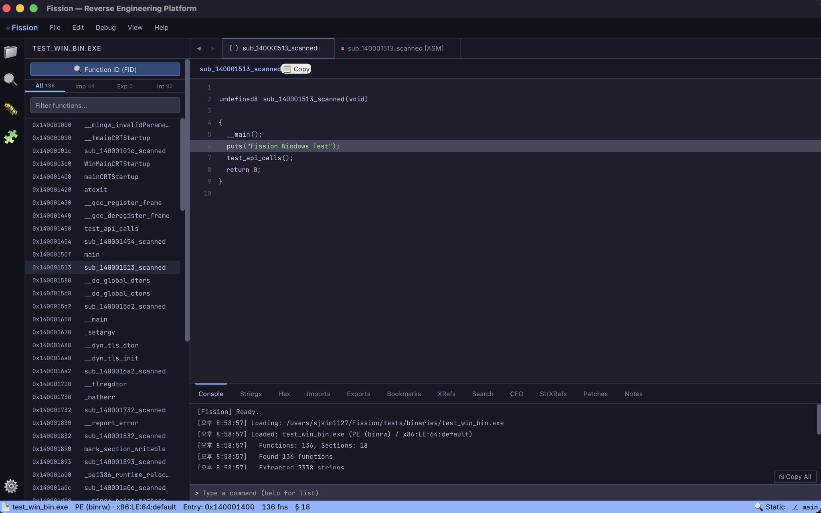Select test_api_calls in function list

(x=103, y=229)
